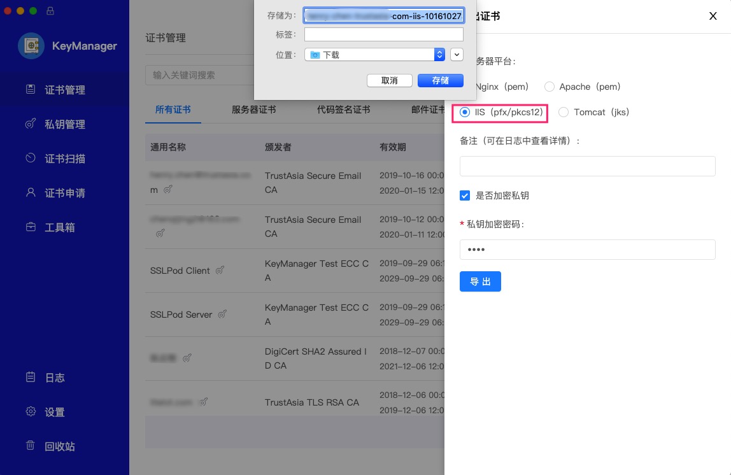Open the 代码签名证书 tab
731x475 pixels.
point(343,110)
